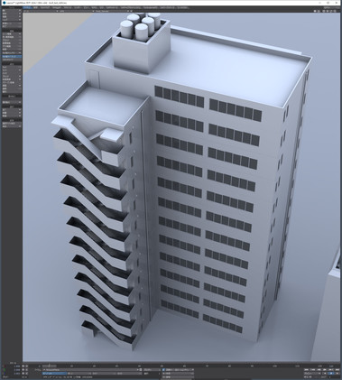342x380 pixels.
Task: Click the viewport pan icon at top right
Action: click(x=324, y=11)
